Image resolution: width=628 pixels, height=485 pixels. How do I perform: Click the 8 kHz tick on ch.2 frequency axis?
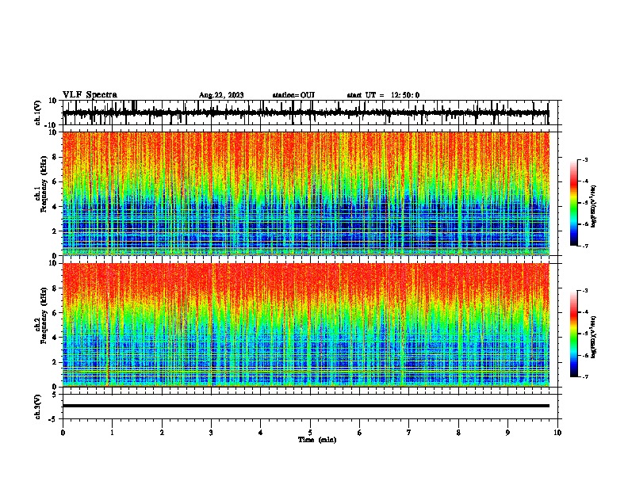[x=56, y=288]
